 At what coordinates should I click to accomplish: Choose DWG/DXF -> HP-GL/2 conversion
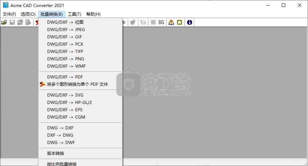coord(81,103)
